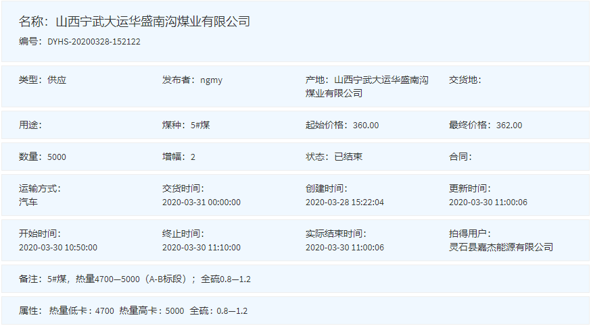Click the 实际结束时间 value 2020-03-30 11:00:06

point(344,248)
